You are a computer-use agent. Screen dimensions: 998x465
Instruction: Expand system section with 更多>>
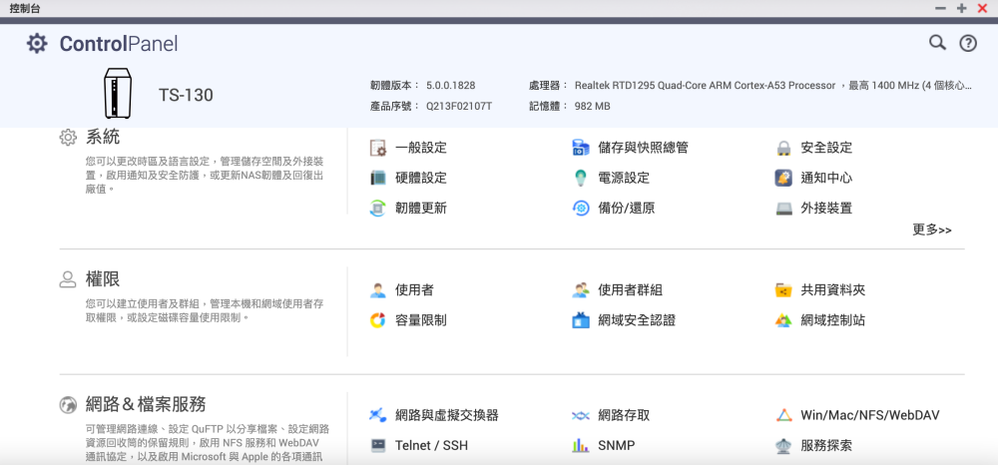pyautogui.click(x=931, y=231)
